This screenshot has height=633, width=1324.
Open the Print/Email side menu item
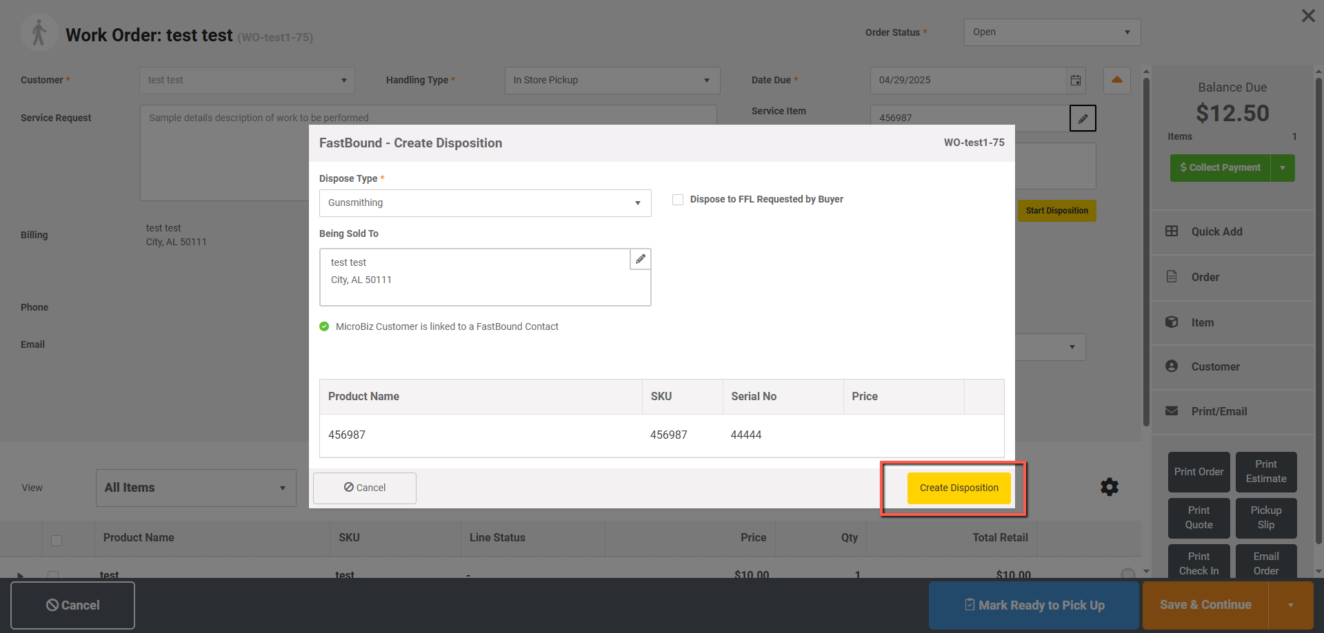(x=1233, y=411)
